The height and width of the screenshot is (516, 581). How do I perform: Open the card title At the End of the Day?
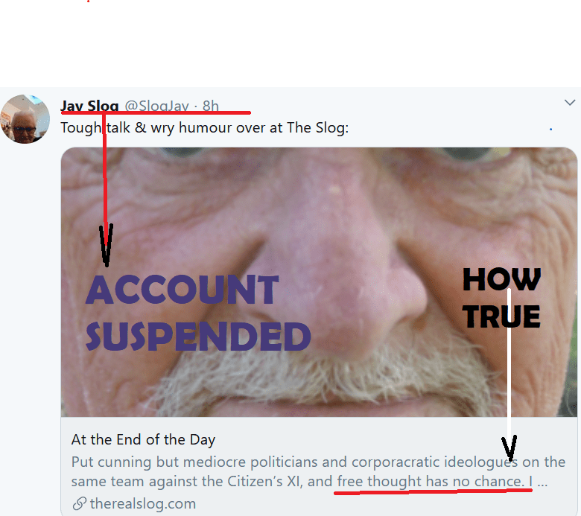tap(143, 440)
